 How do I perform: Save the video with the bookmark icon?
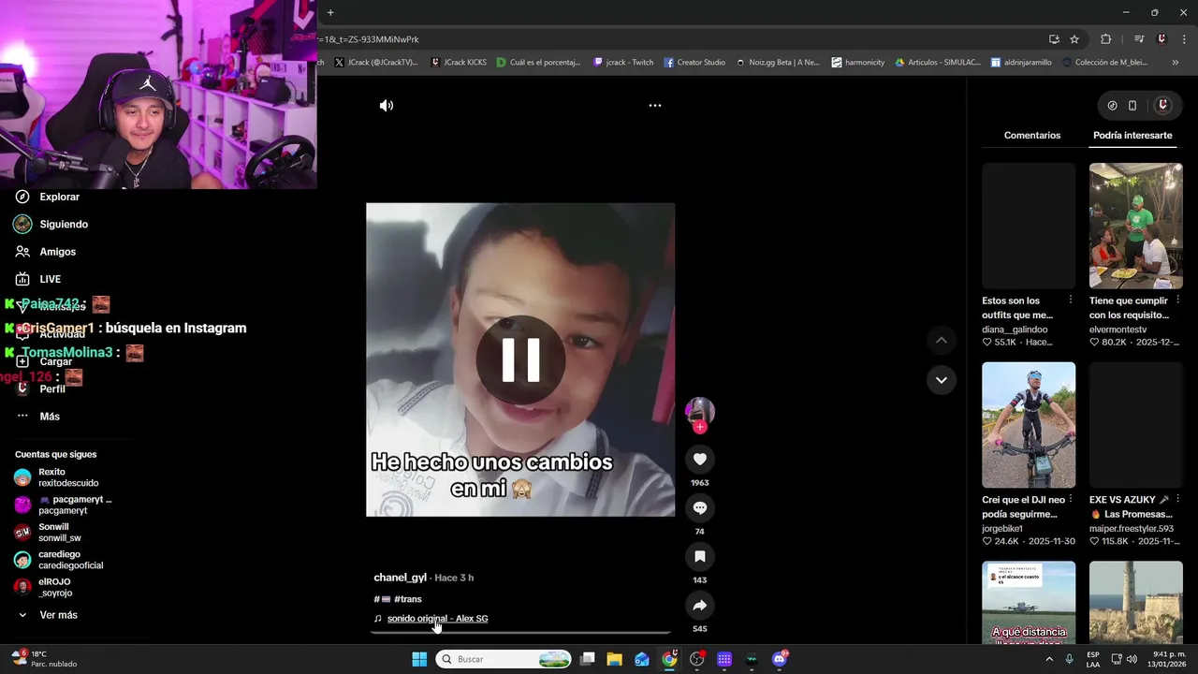point(699,556)
